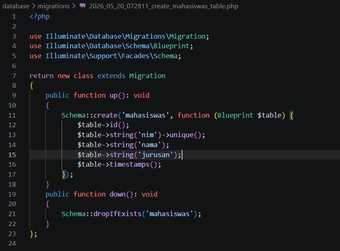Click line number 1 in gutter

14,17
